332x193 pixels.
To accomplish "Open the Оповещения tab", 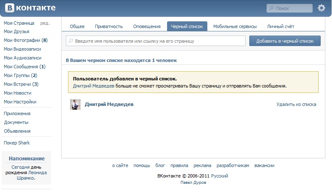I will tap(147, 26).
